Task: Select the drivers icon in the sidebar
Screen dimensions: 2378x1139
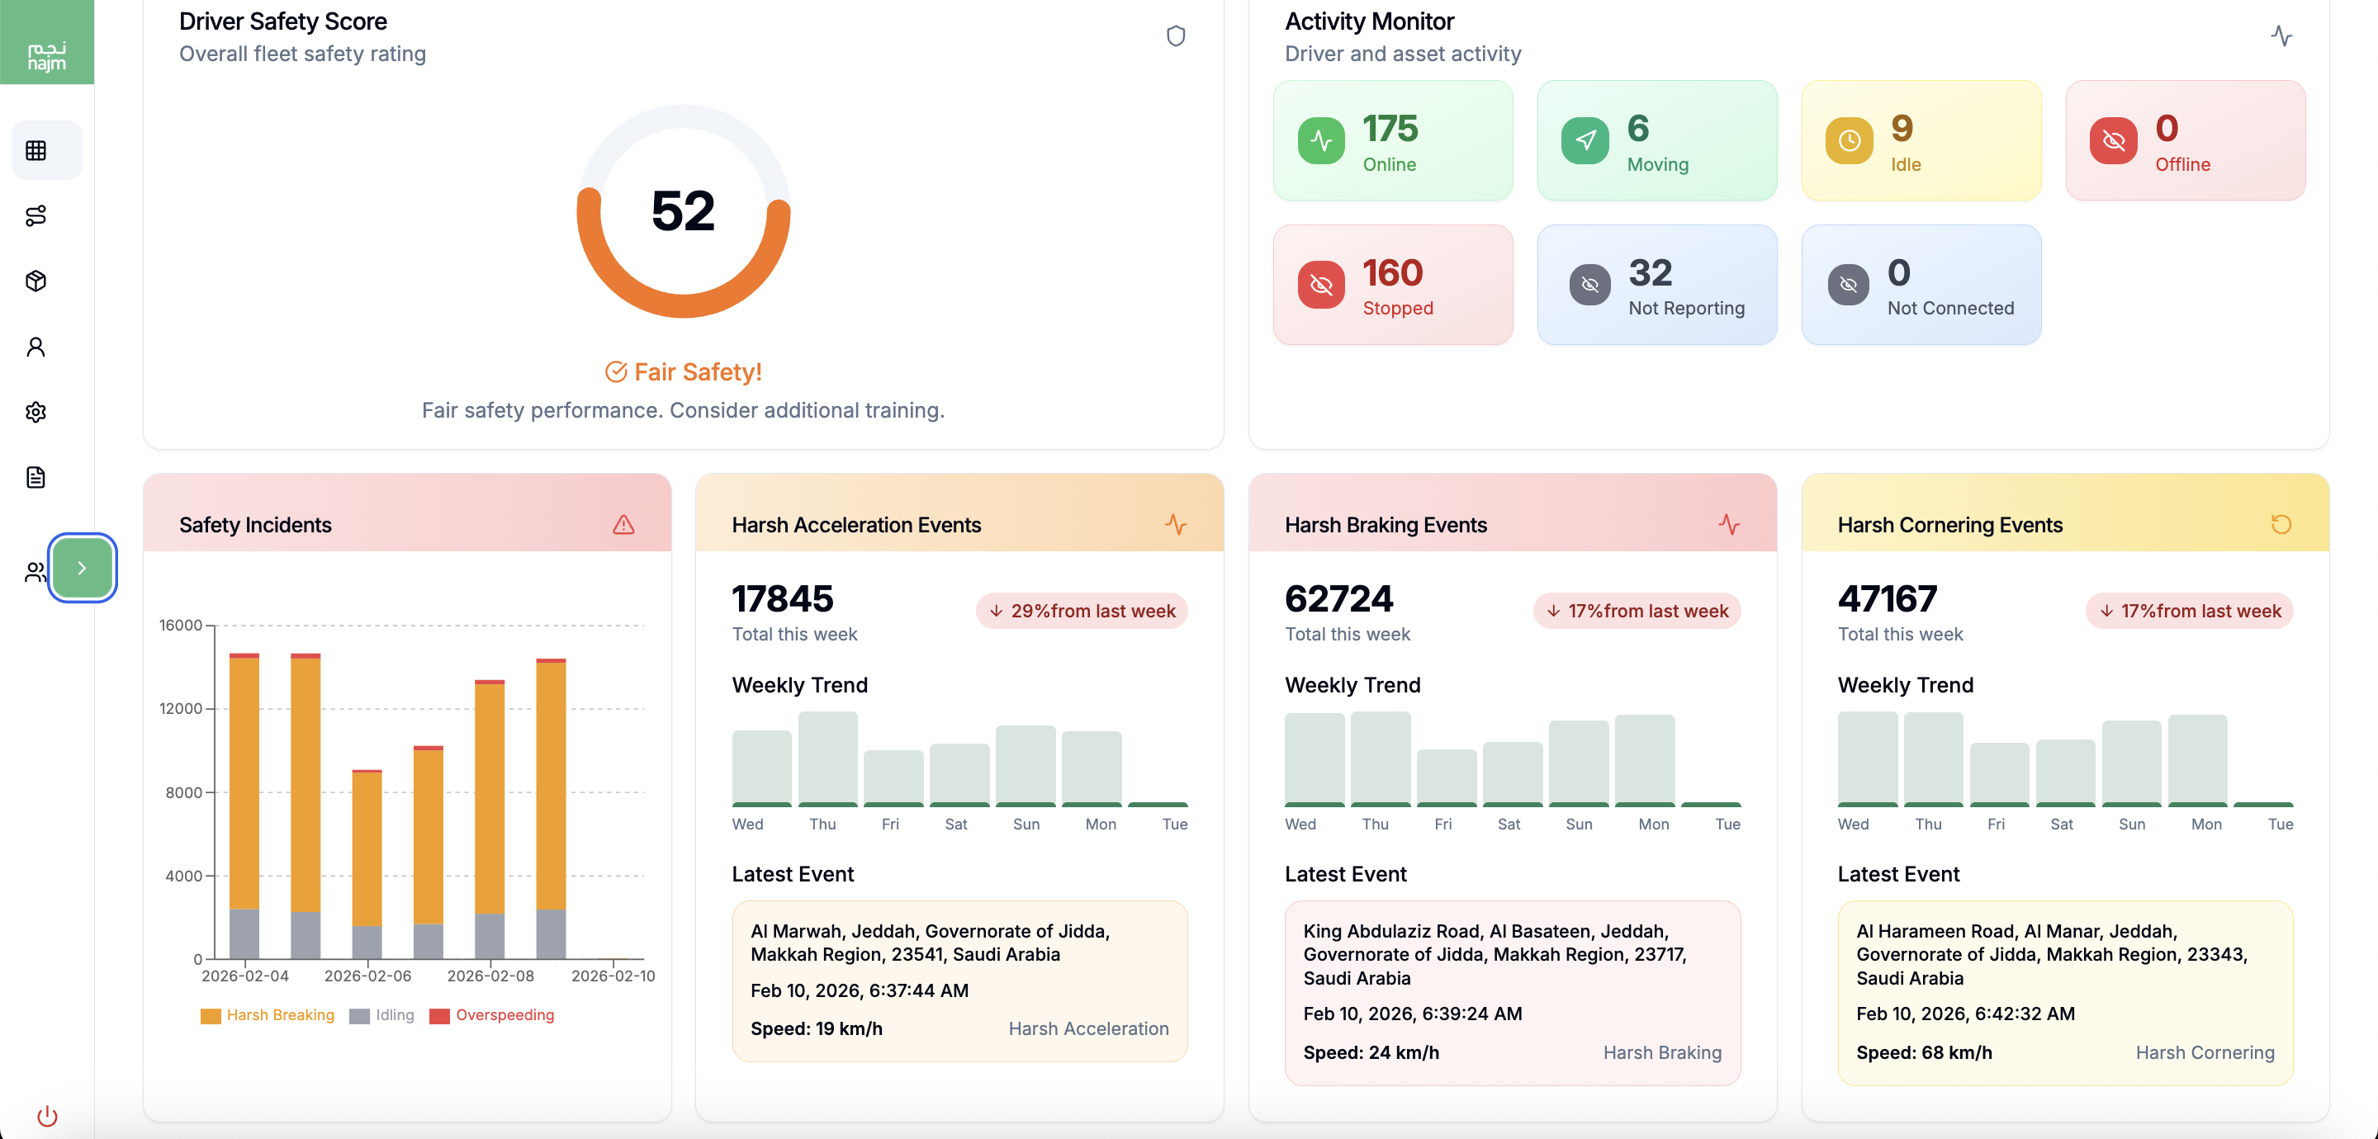Action: [33, 572]
